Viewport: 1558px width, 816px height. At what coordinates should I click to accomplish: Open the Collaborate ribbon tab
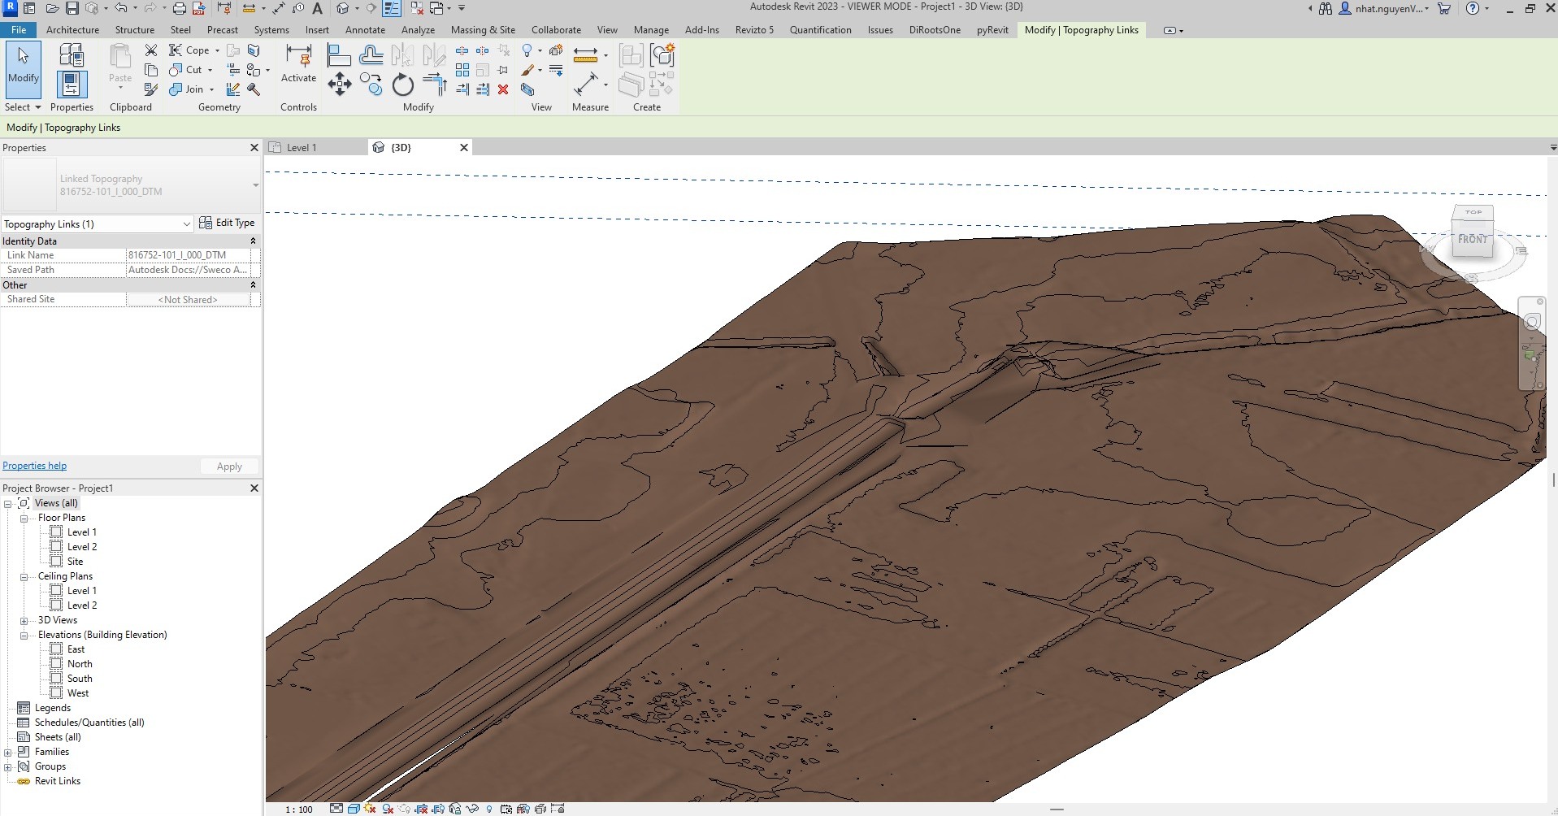(x=556, y=30)
